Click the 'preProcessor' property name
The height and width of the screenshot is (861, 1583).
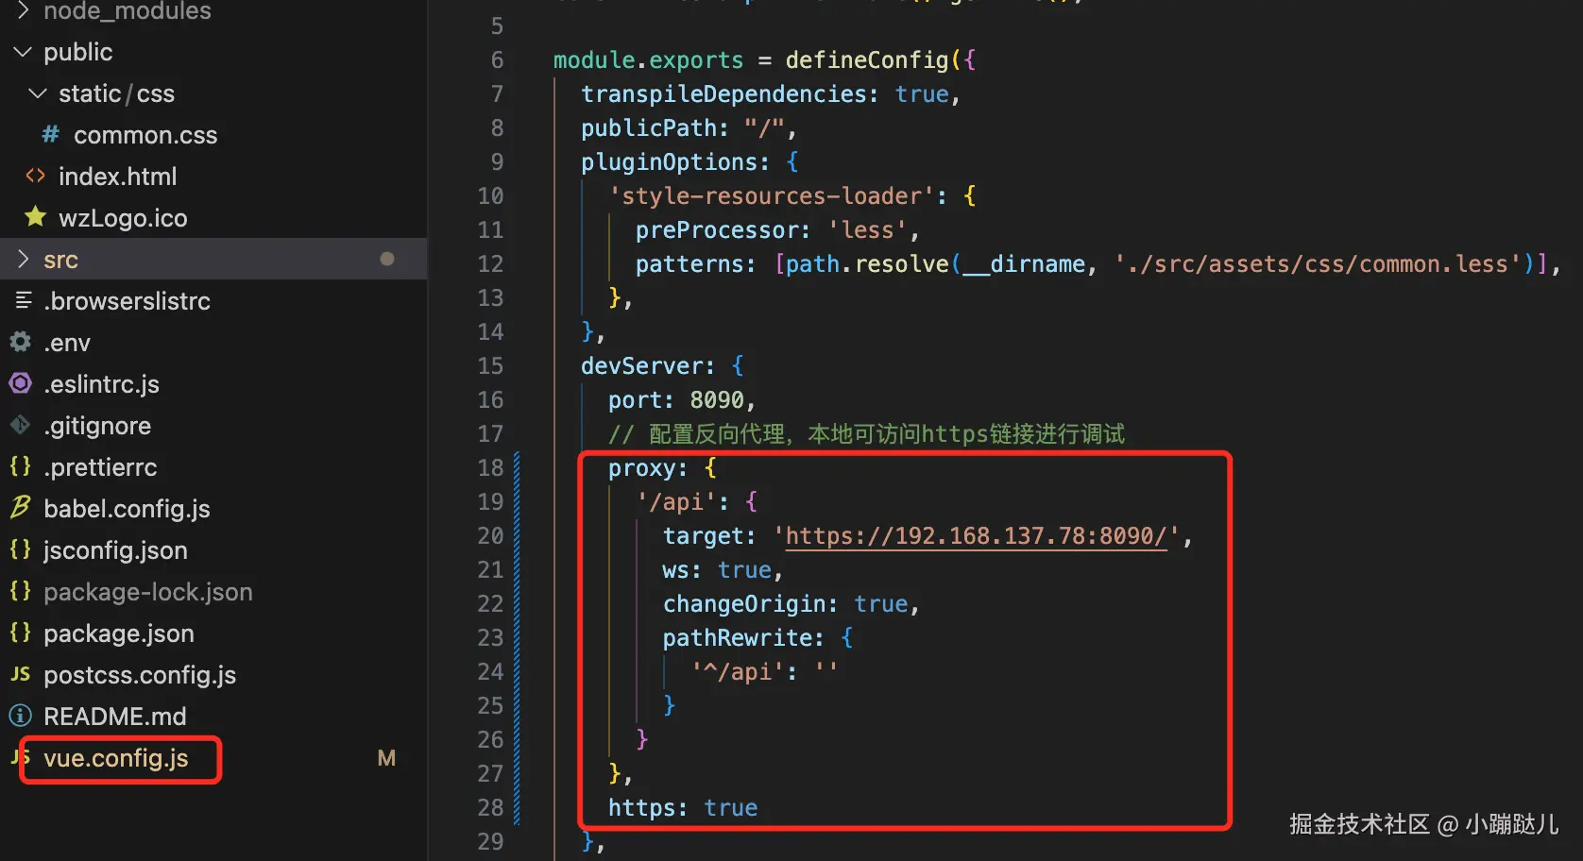[717, 230]
